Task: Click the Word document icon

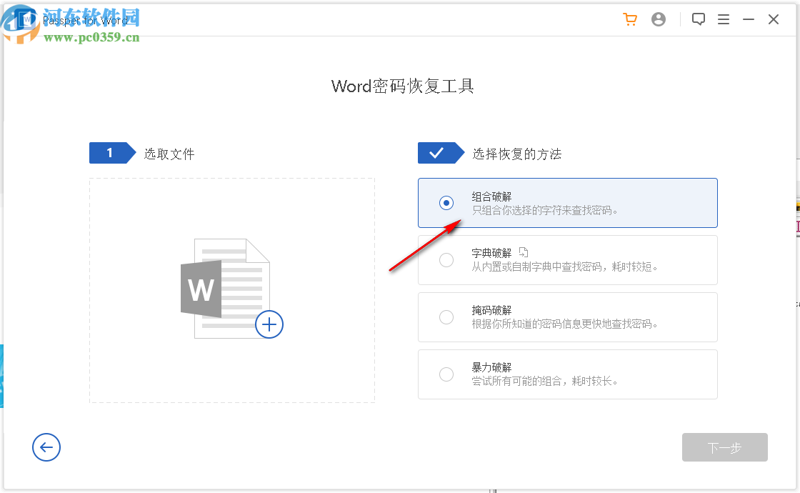Action: tap(229, 289)
